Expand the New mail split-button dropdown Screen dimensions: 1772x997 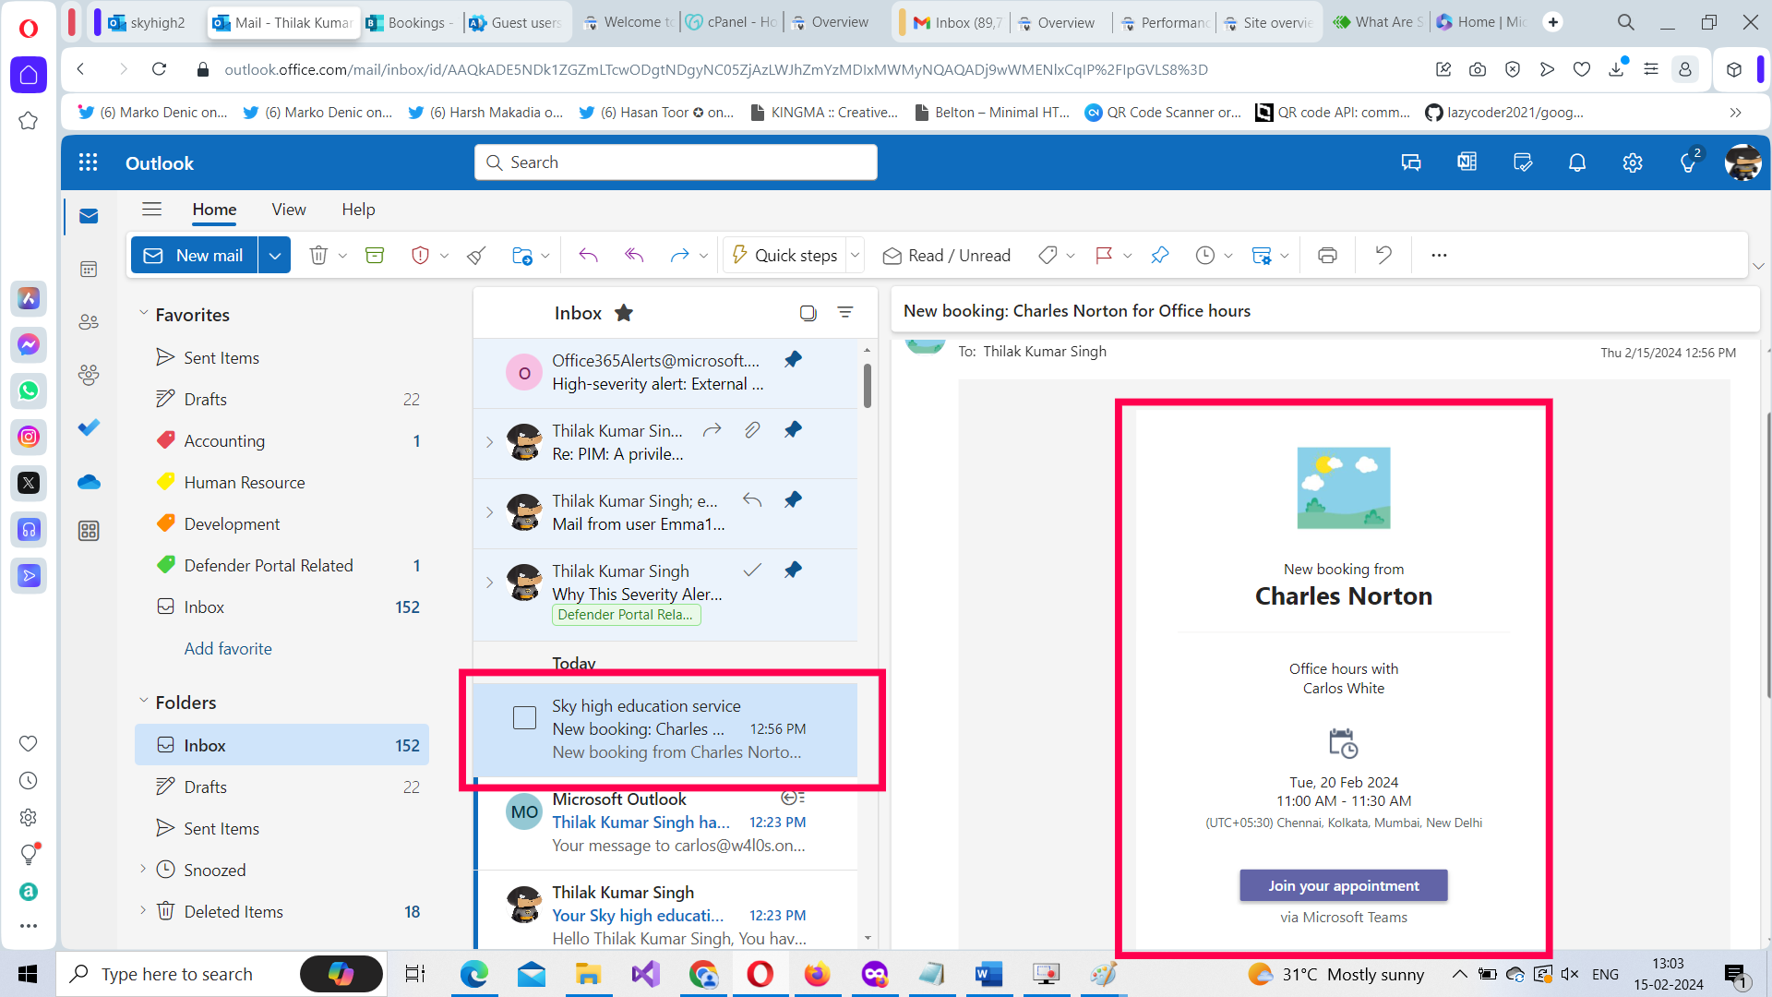(274, 255)
